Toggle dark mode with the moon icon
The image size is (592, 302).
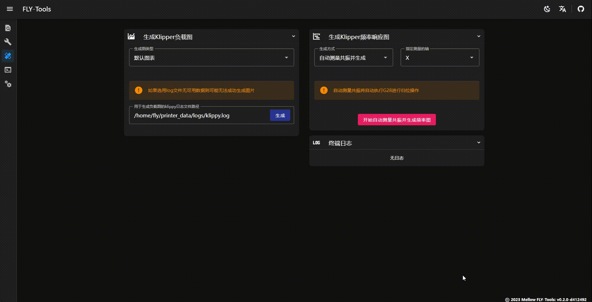tap(547, 9)
